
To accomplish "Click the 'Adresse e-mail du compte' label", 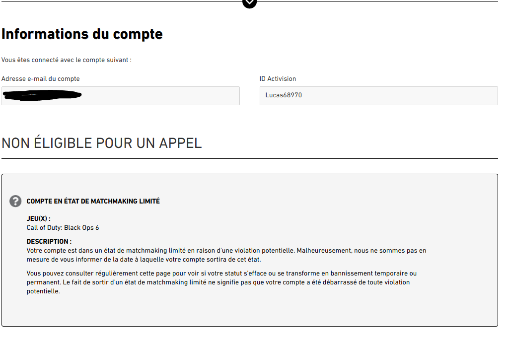I will click(40, 78).
